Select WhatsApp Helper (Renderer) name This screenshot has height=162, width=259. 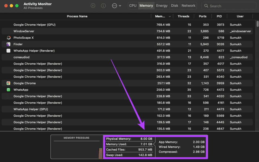pos(34,51)
